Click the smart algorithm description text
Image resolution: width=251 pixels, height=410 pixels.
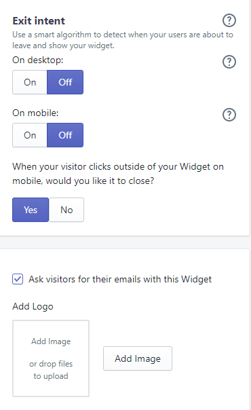click(123, 40)
